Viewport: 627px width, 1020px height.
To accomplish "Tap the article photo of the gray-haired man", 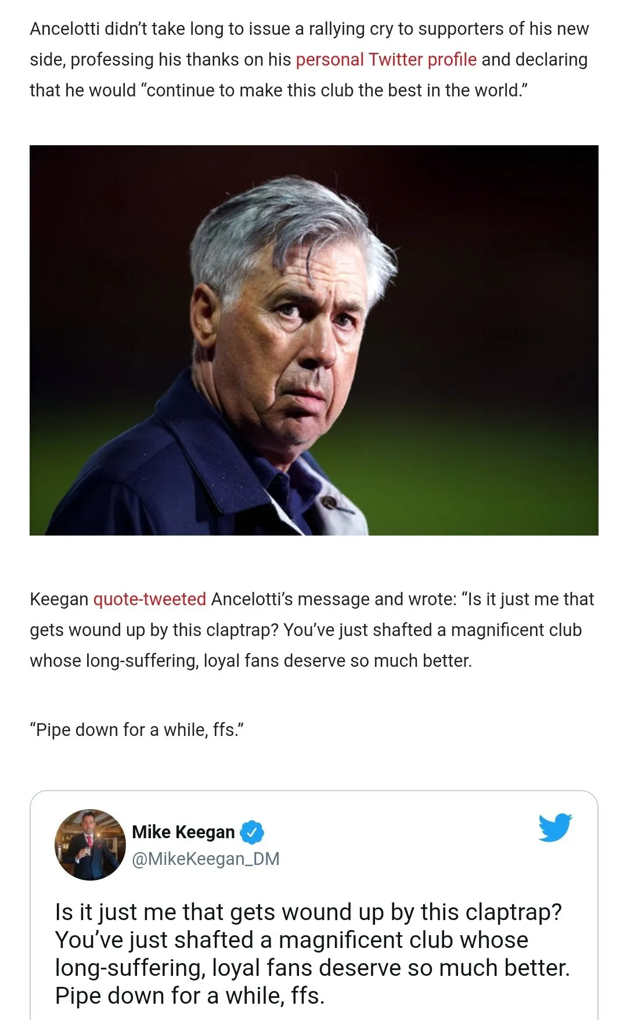I will click(313, 340).
